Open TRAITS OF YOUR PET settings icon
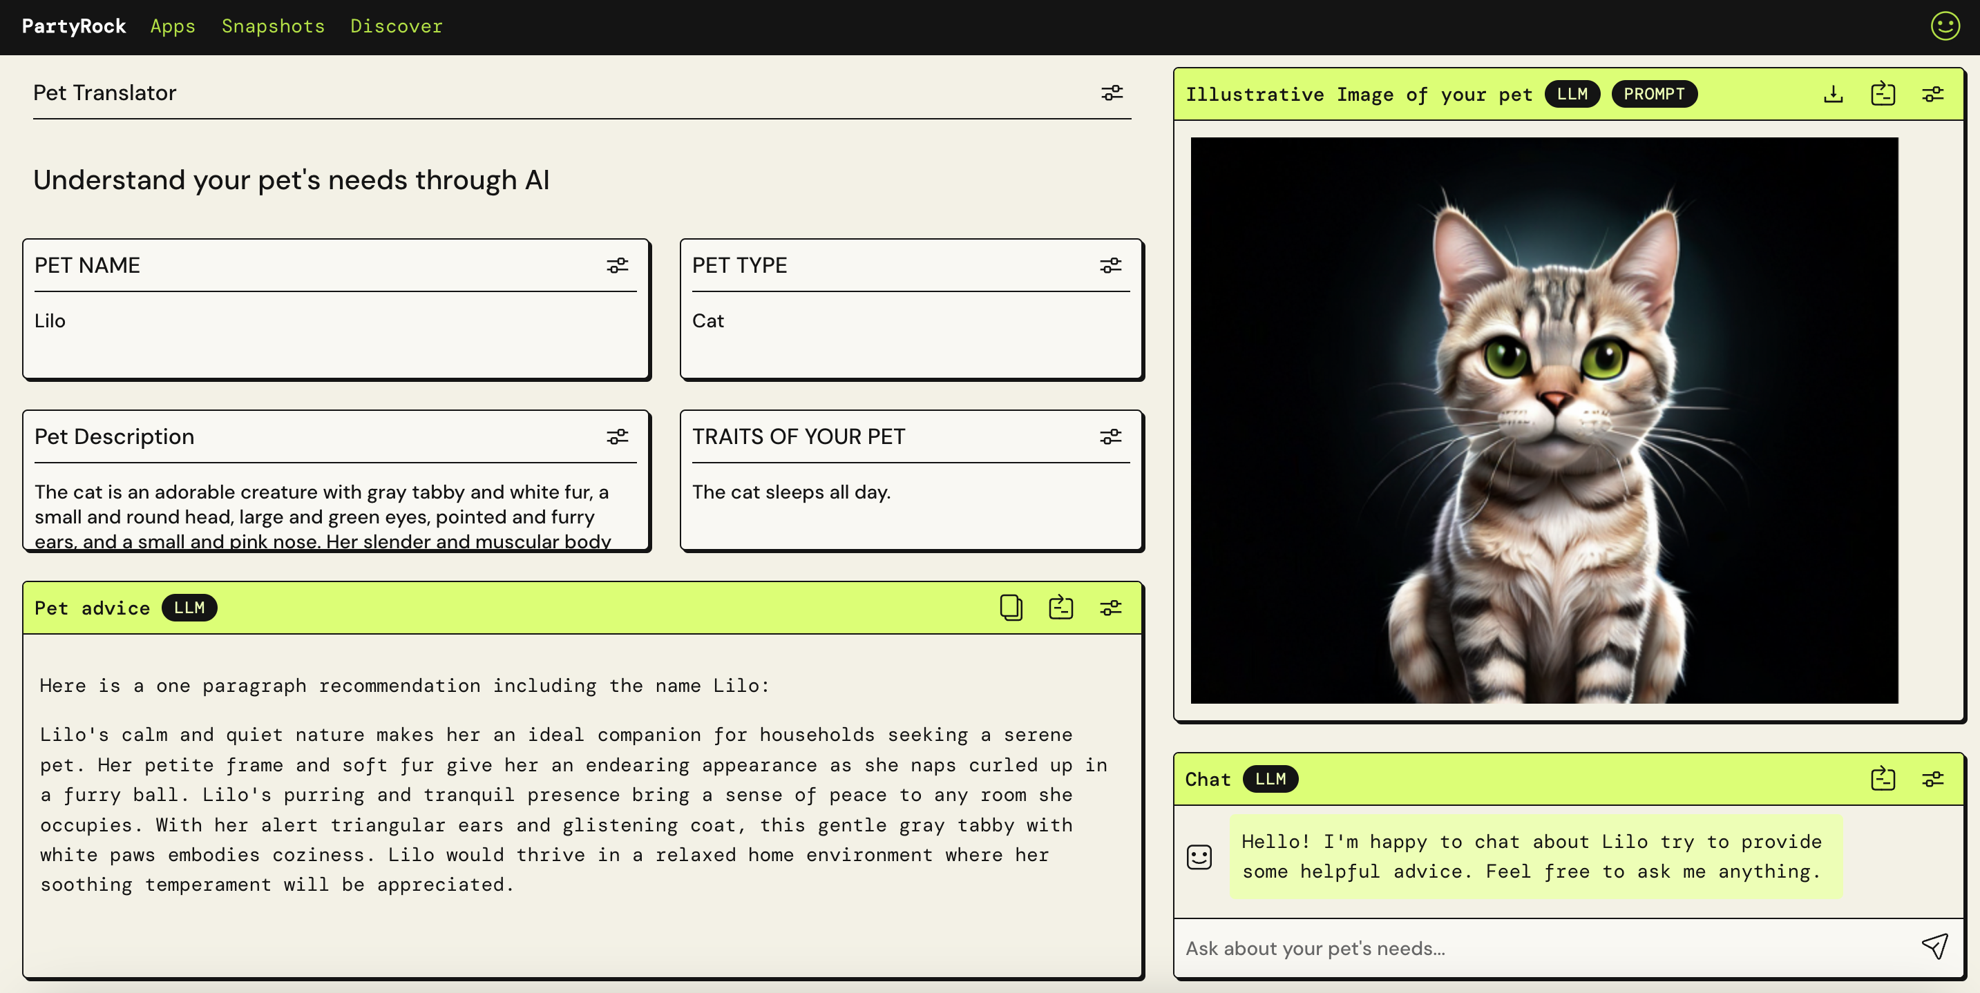 coord(1110,436)
